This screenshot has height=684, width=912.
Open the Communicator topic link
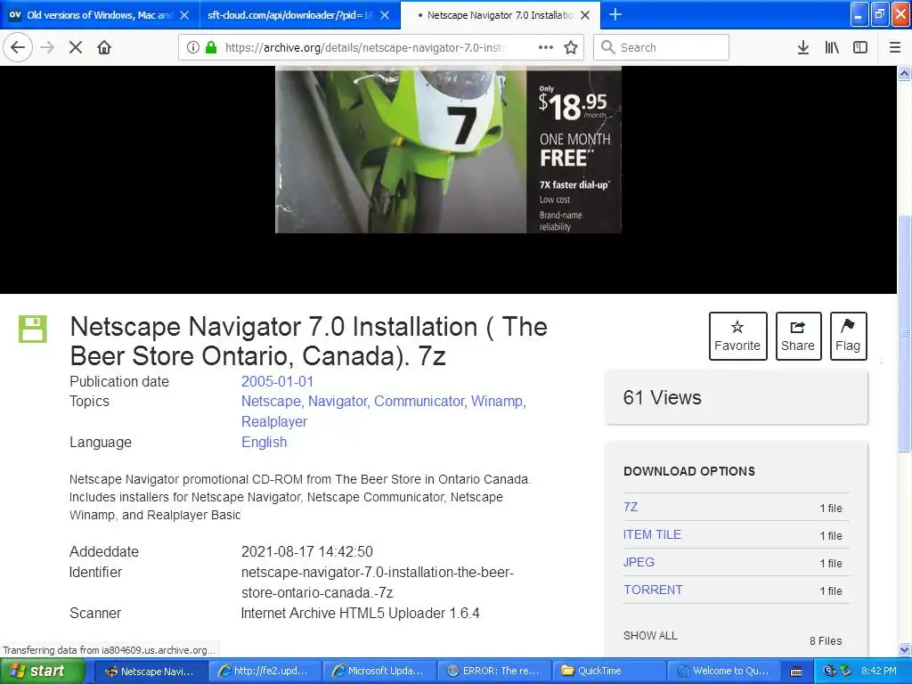click(419, 402)
